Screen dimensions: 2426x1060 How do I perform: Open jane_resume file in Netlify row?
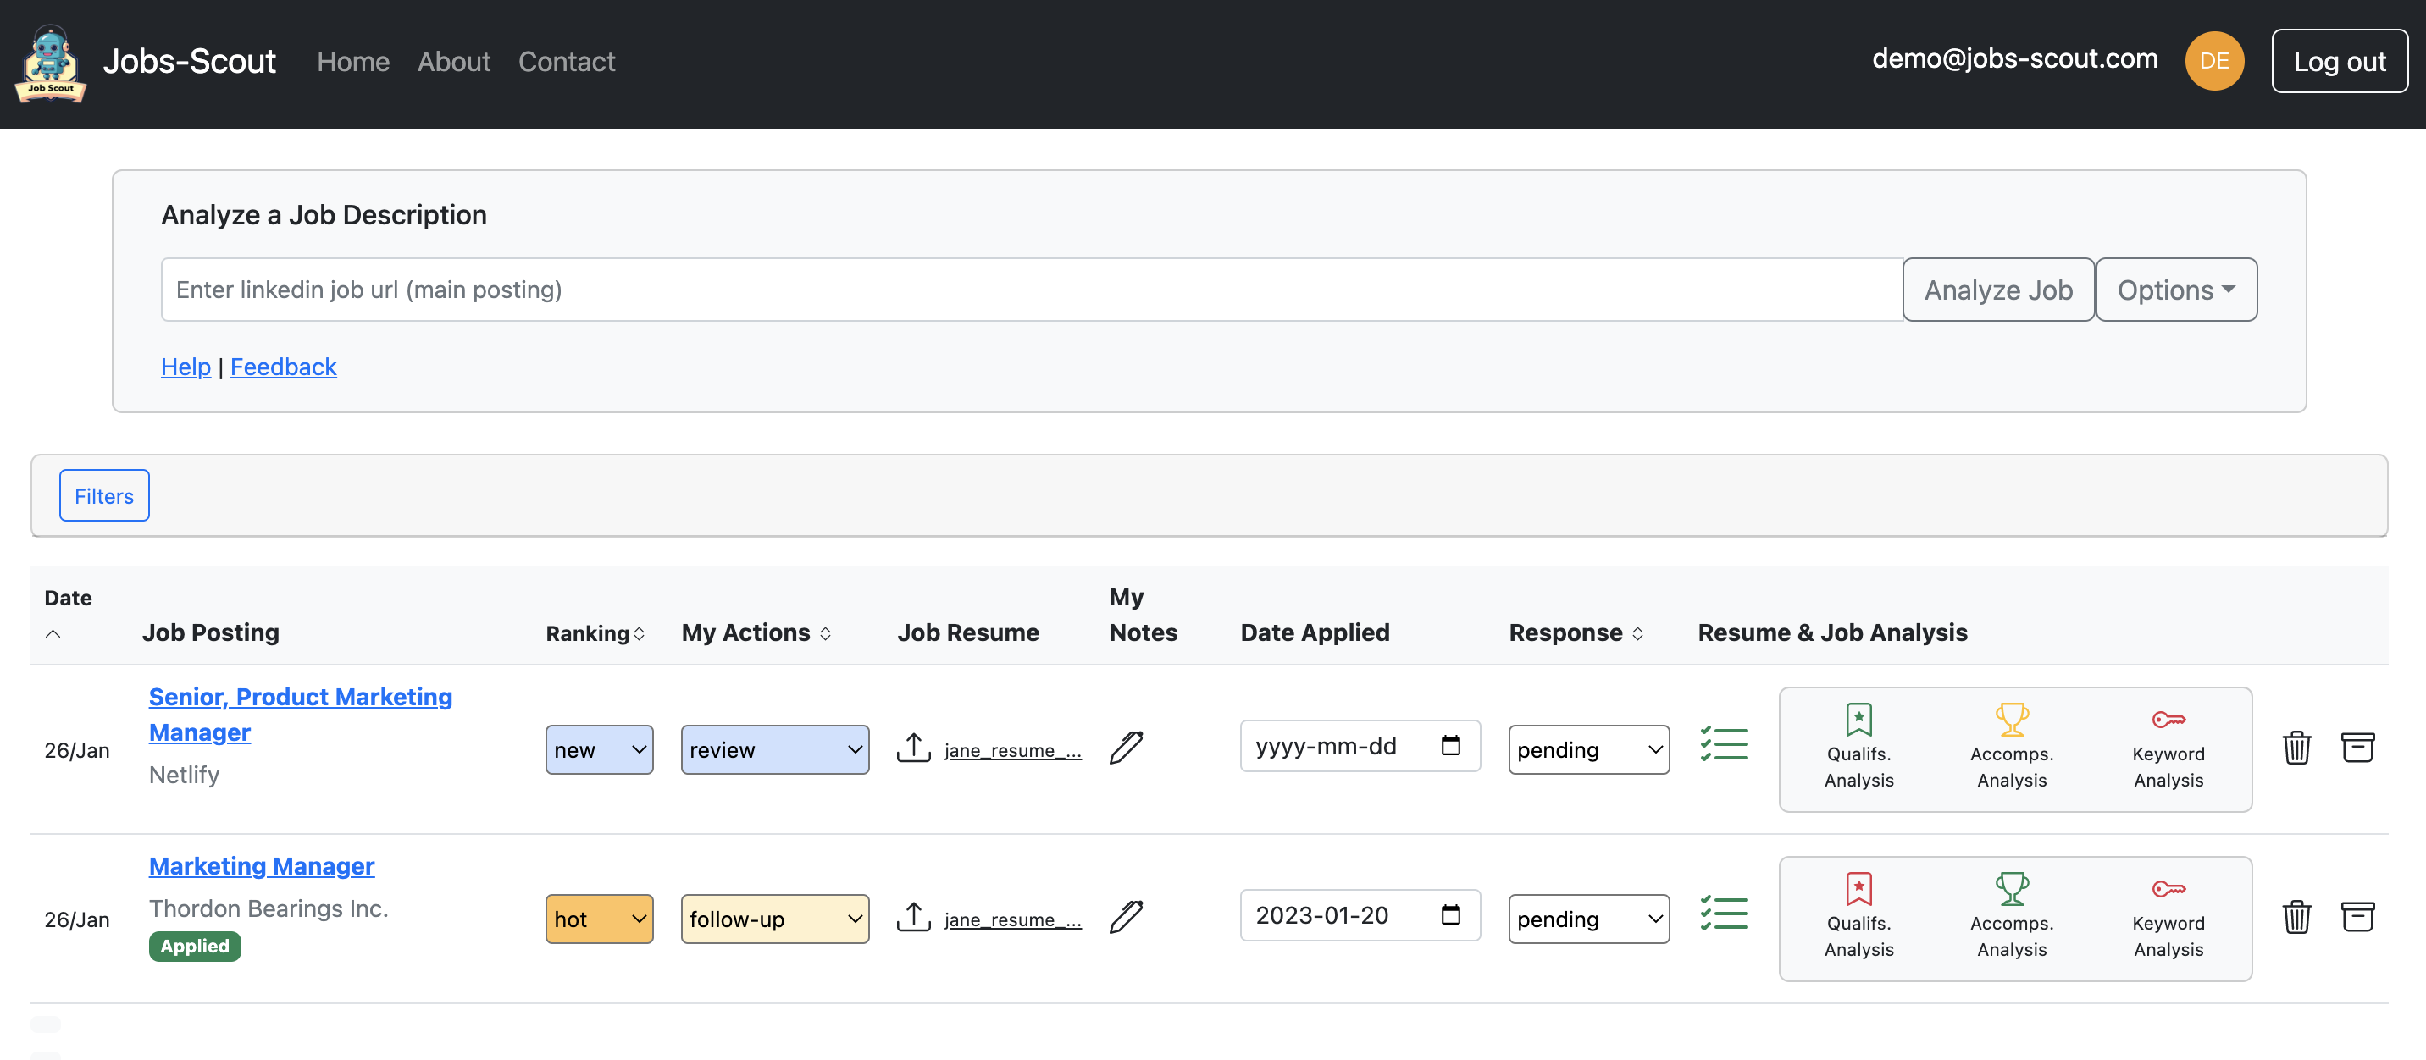[x=1012, y=750]
